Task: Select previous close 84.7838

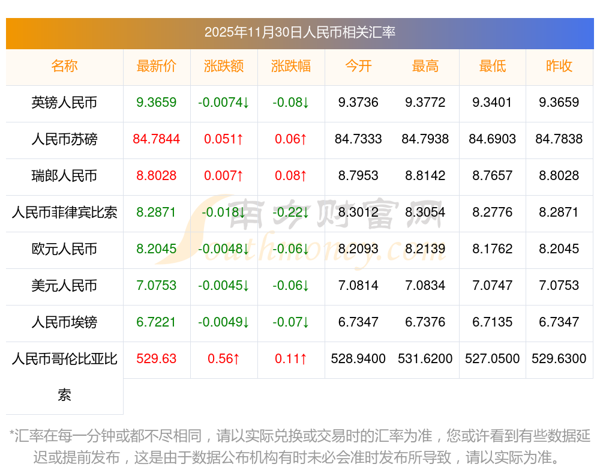Action: [x=559, y=139]
